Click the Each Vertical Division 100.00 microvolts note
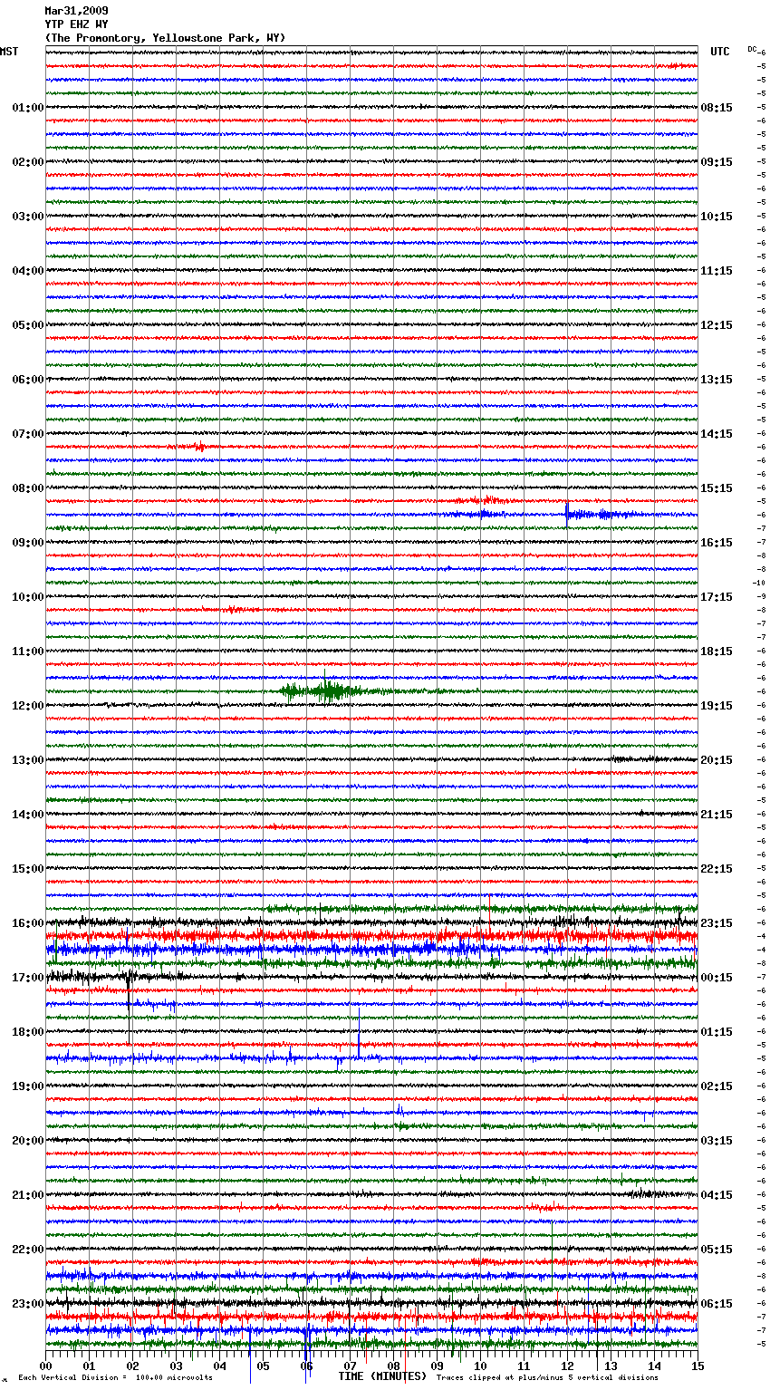 115,1377
